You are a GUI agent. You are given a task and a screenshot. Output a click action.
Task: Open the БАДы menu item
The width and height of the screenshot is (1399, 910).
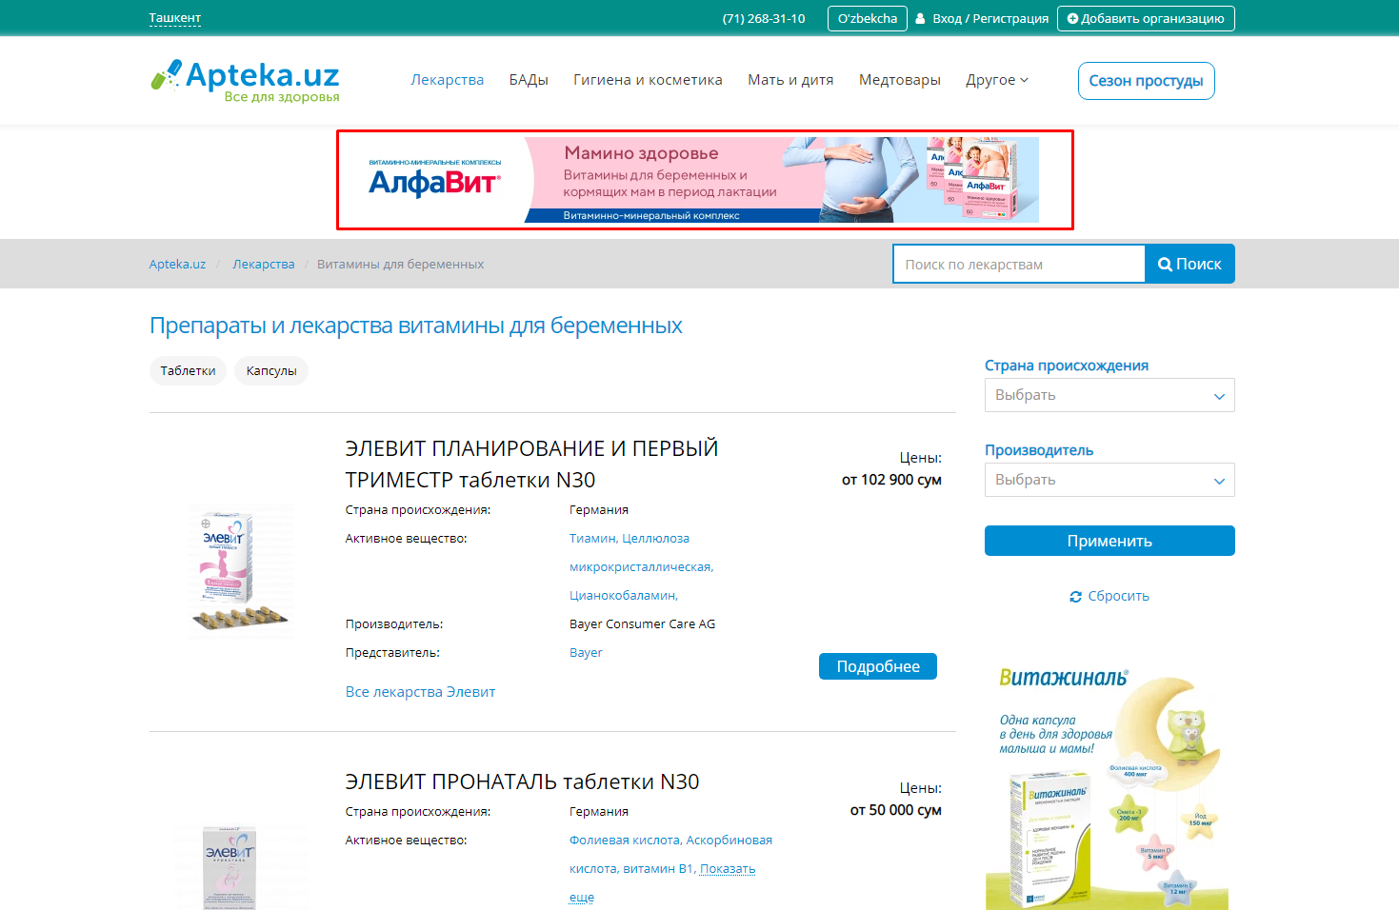pos(529,80)
